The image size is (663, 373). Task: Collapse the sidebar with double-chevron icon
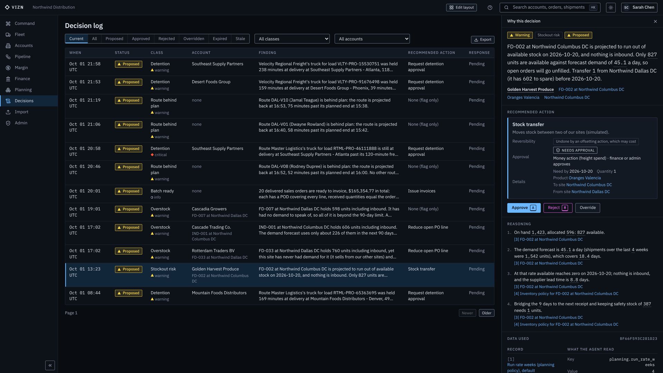point(50,365)
